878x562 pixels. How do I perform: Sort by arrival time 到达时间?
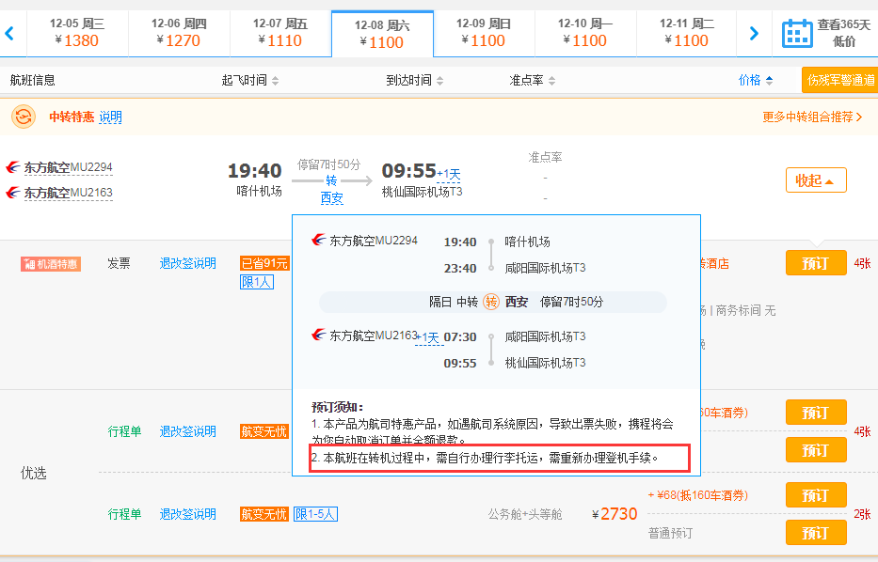point(414,81)
